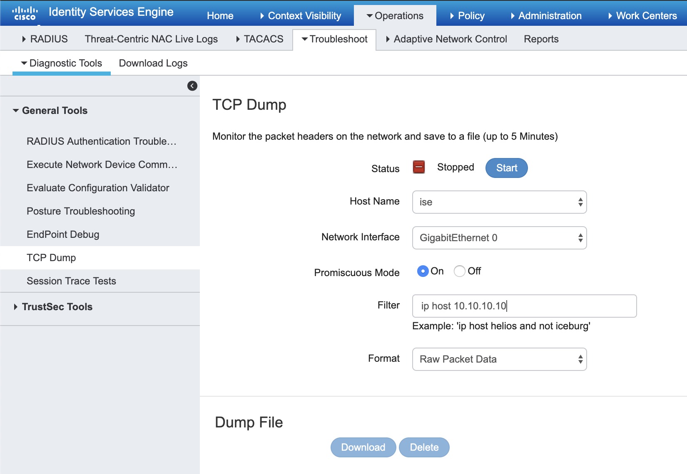Open Session Trace Tests tool
The width and height of the screenshot is (687, 474).
[71, 281]
